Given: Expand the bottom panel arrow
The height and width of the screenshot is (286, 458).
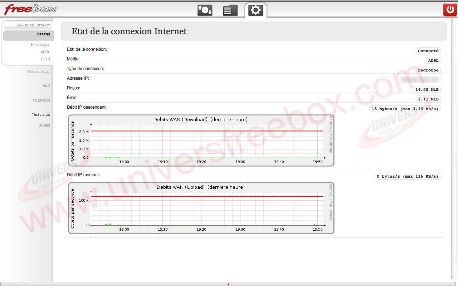Looking at the screenshot, I should (x=228, y=284).
